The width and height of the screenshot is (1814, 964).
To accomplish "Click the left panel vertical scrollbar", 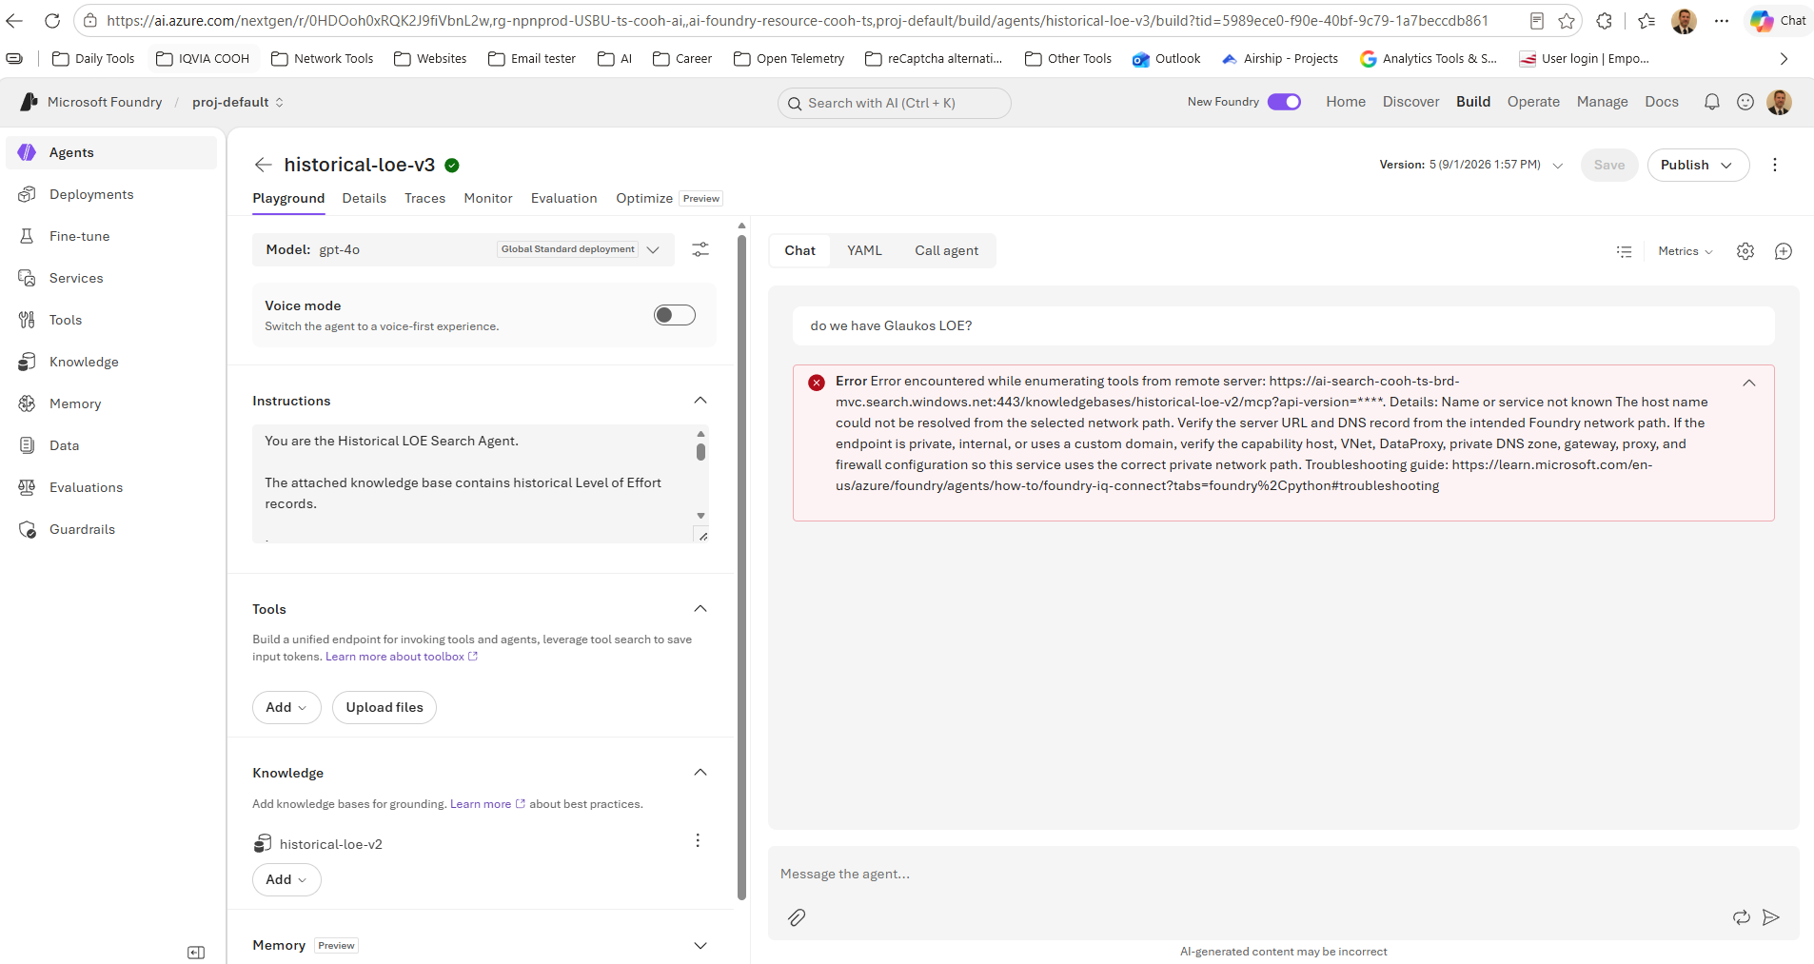I will point(741,566).
